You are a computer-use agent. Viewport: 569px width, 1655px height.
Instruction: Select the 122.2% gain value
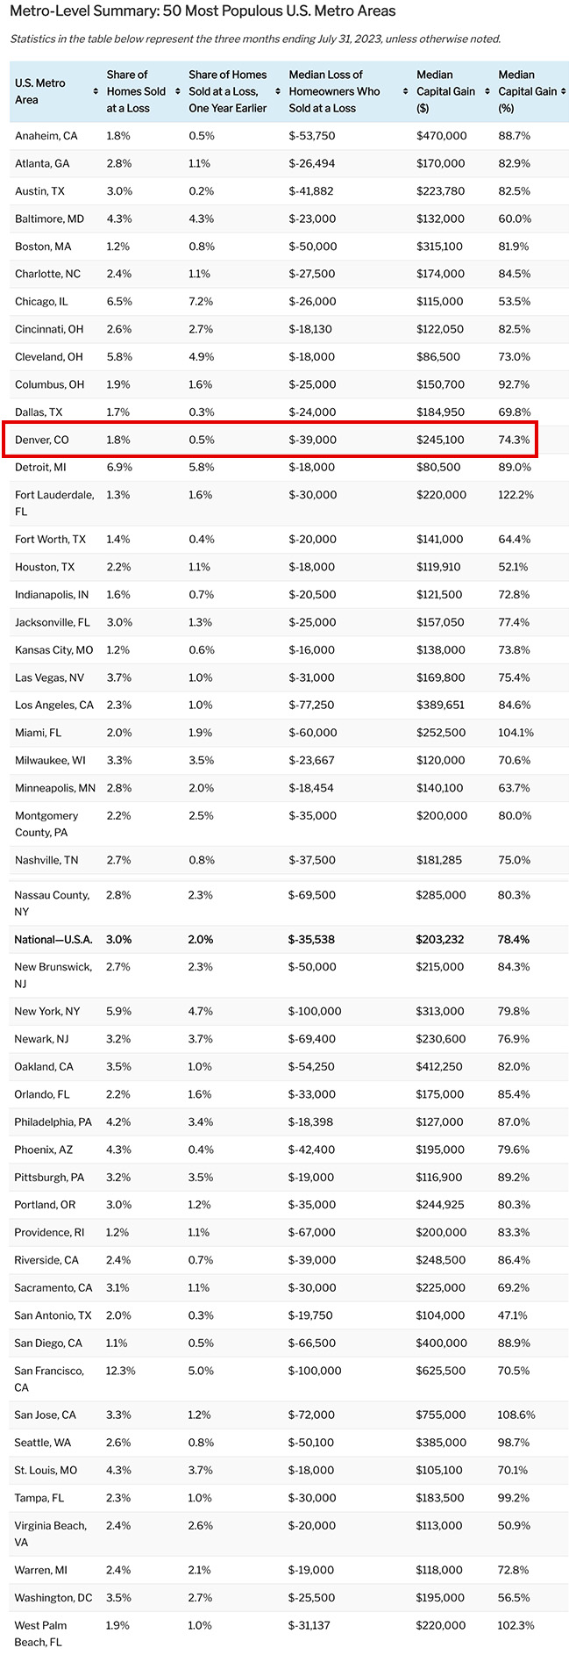click(516, 495)
